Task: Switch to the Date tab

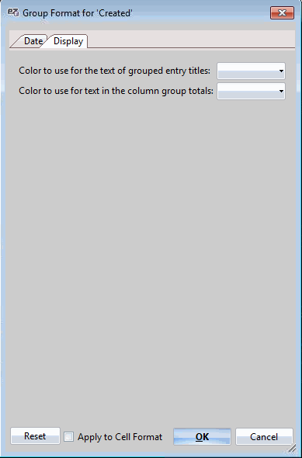Action: (33, 41)
